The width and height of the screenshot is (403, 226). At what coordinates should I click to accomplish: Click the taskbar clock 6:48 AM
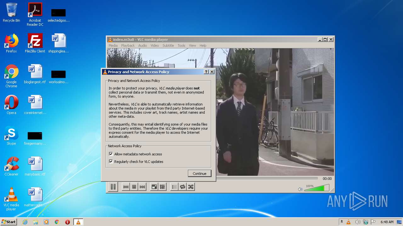point(387,222)
